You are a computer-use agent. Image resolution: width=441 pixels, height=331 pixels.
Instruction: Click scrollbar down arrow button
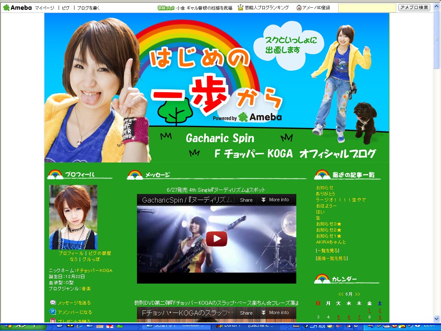coord(437,319)
